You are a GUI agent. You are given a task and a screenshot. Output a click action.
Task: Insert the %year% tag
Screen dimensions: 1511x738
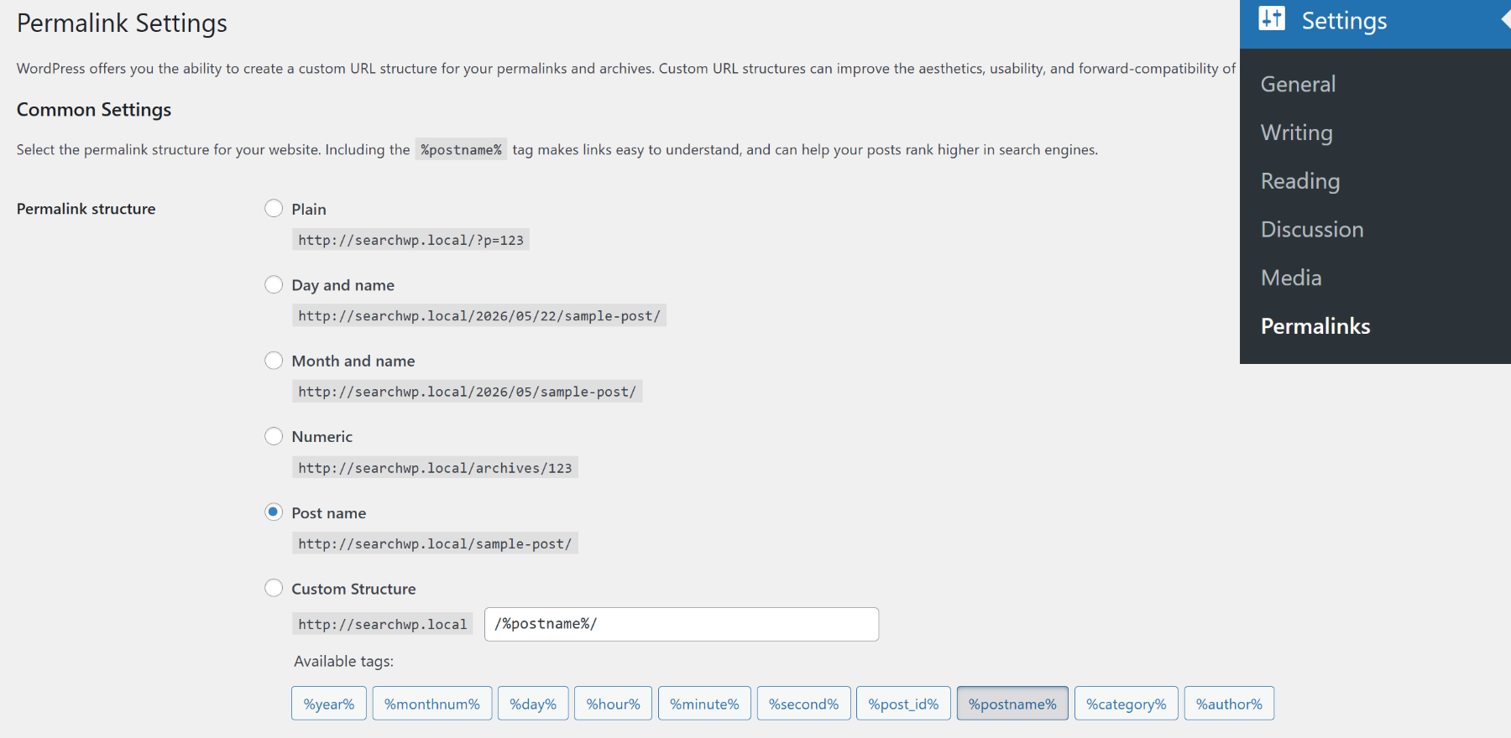click(x=329, y=704)
